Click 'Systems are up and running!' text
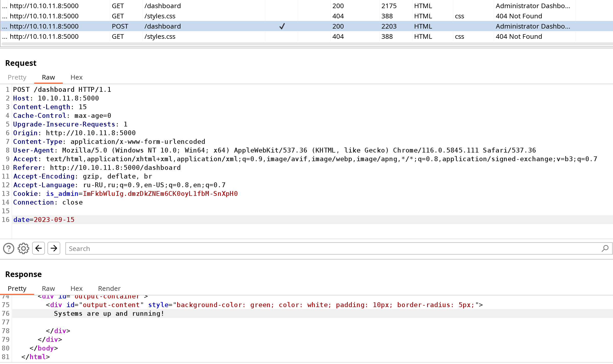613x364 pixels. tap(109, 313)
